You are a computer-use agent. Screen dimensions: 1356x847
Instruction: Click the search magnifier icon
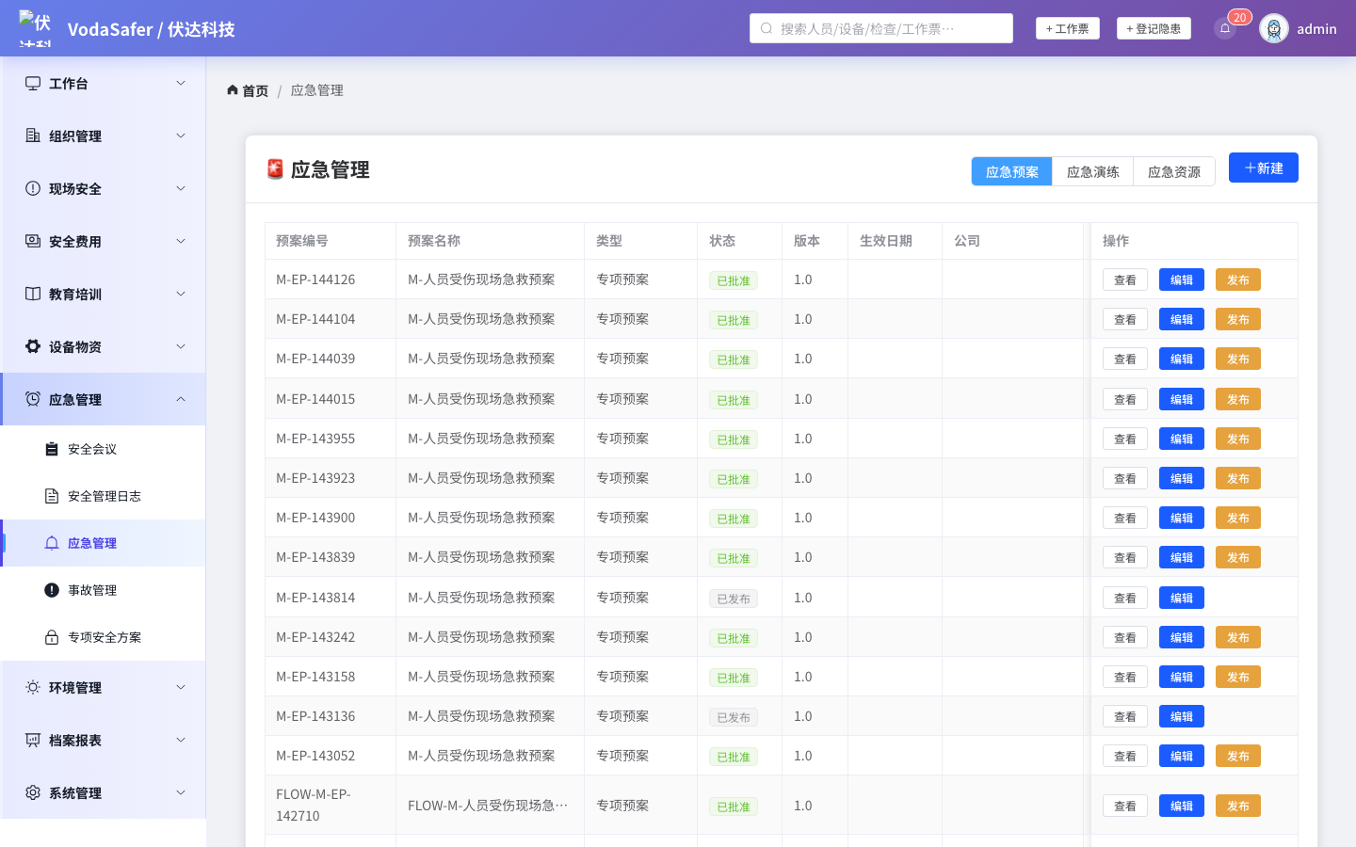tap(767, 28)
